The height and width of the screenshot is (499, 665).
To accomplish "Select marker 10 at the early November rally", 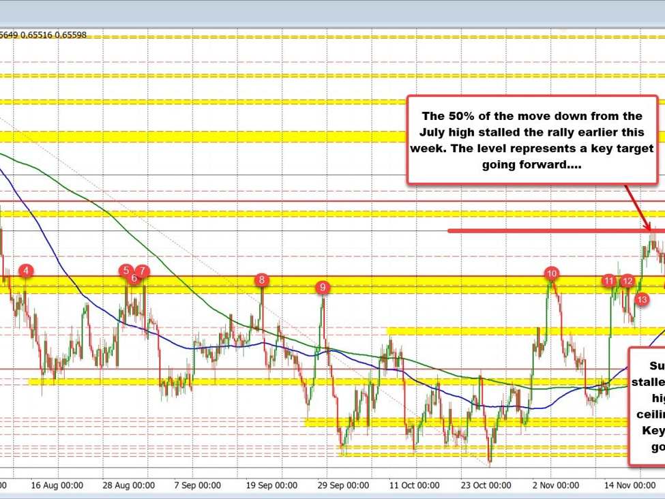I will coord(552,274).
